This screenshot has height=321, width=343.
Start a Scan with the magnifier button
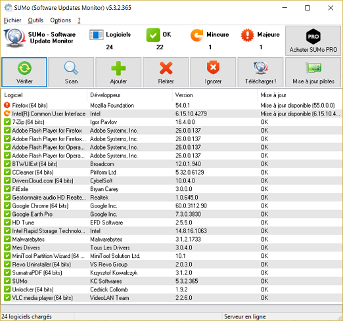(71, 72)
